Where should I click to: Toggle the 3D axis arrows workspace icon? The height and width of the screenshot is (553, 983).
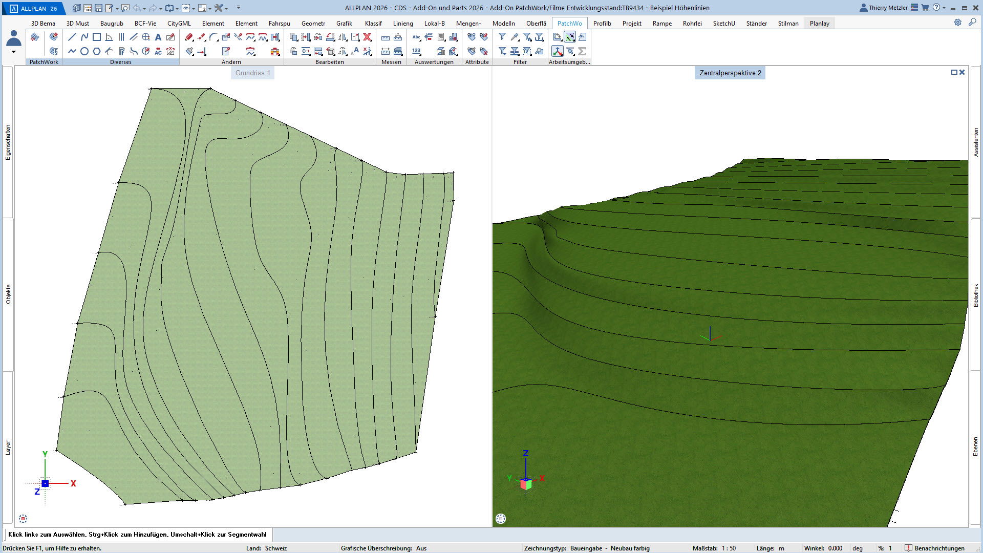(558, 51)
